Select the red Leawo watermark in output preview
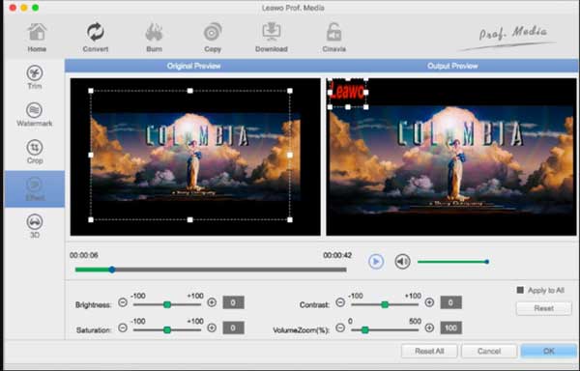580x371 pixels. click(348, 93)
